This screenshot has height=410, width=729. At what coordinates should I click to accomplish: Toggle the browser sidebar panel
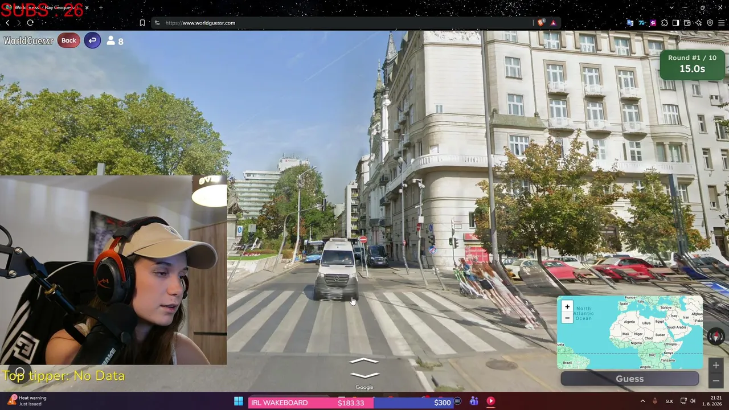[675, 23]
